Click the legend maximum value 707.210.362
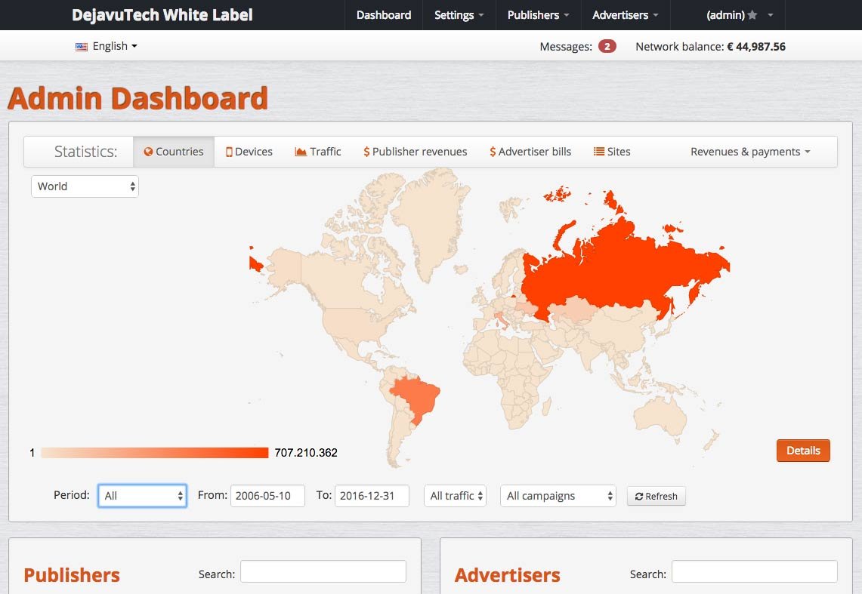The width and height of the screenshot is (862, 594). click(x=306, y=453)
